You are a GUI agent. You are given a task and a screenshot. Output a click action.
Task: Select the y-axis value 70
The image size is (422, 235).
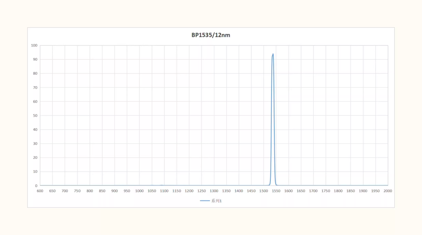[x=35, y=87]
